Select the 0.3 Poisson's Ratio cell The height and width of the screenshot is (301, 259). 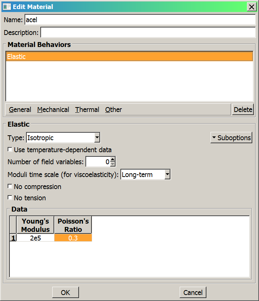[x=73, y=238]
